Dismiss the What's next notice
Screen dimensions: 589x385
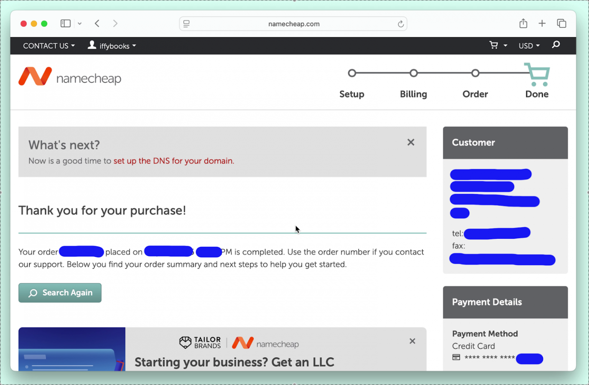click(411, 142)
